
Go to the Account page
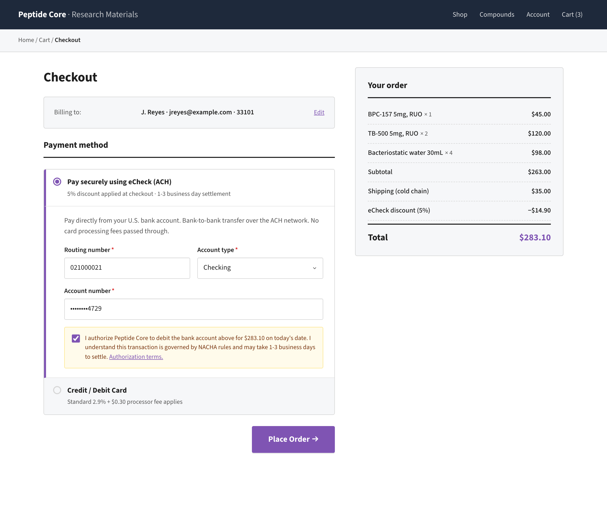(538, 14)
